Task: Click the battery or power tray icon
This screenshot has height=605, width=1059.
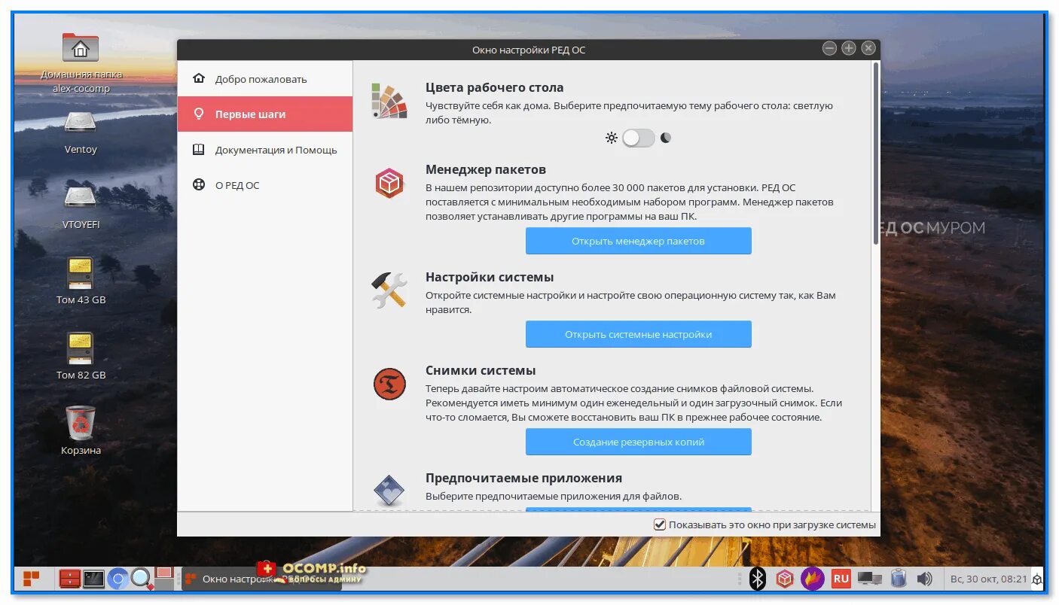Action: 898,579
